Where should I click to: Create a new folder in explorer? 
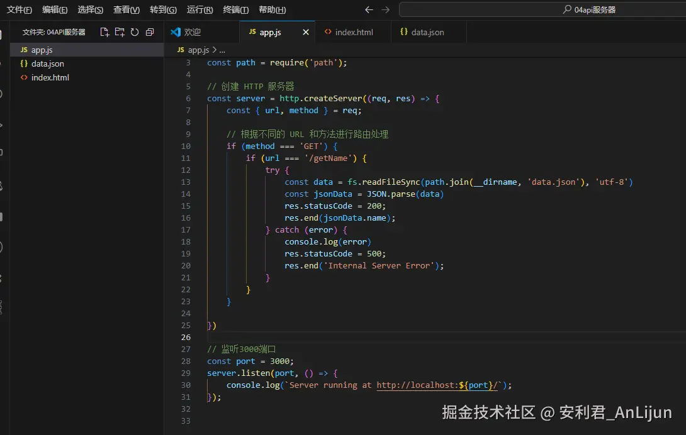pyautogui.click(x=120, y=32)
